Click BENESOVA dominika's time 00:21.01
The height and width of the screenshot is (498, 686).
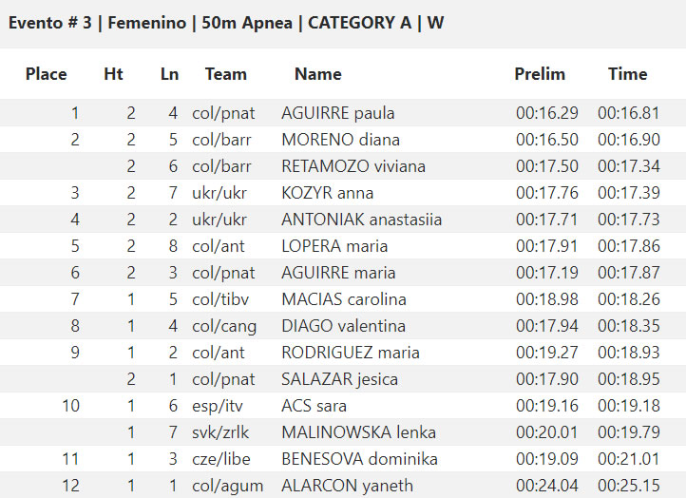[629, 459]
